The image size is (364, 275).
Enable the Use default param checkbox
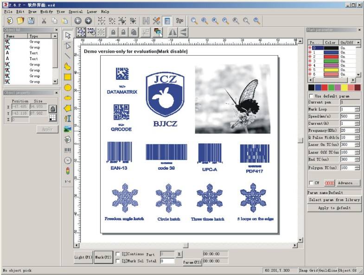(x=311, y=96)
